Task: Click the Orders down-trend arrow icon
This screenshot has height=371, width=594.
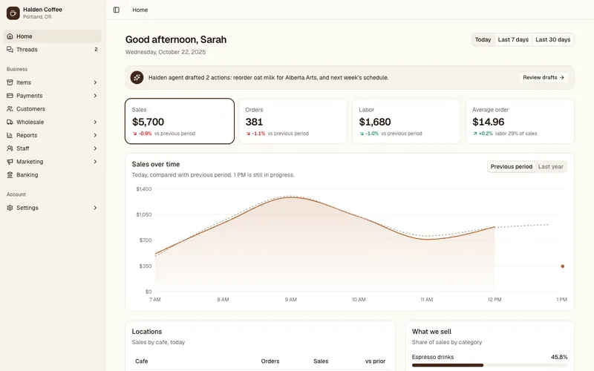Action: click(x=248, y=134)
